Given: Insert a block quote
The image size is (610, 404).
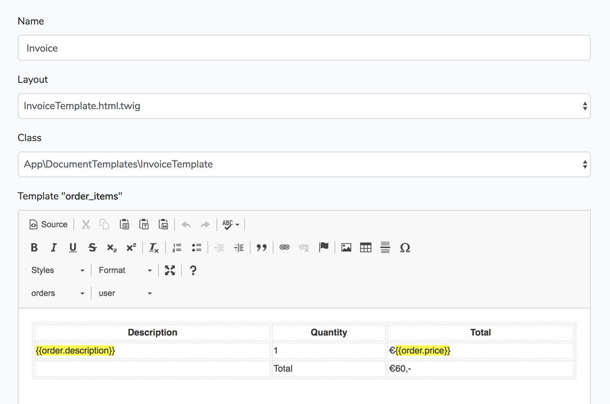Looking at the screenshot, I should click(261, 247).
